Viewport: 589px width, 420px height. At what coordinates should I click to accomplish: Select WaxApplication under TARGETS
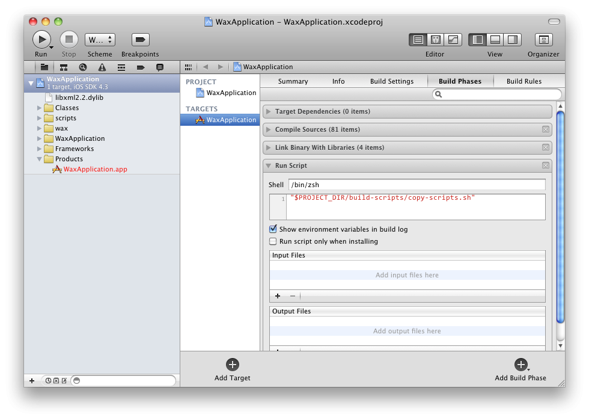coord(220,120)
